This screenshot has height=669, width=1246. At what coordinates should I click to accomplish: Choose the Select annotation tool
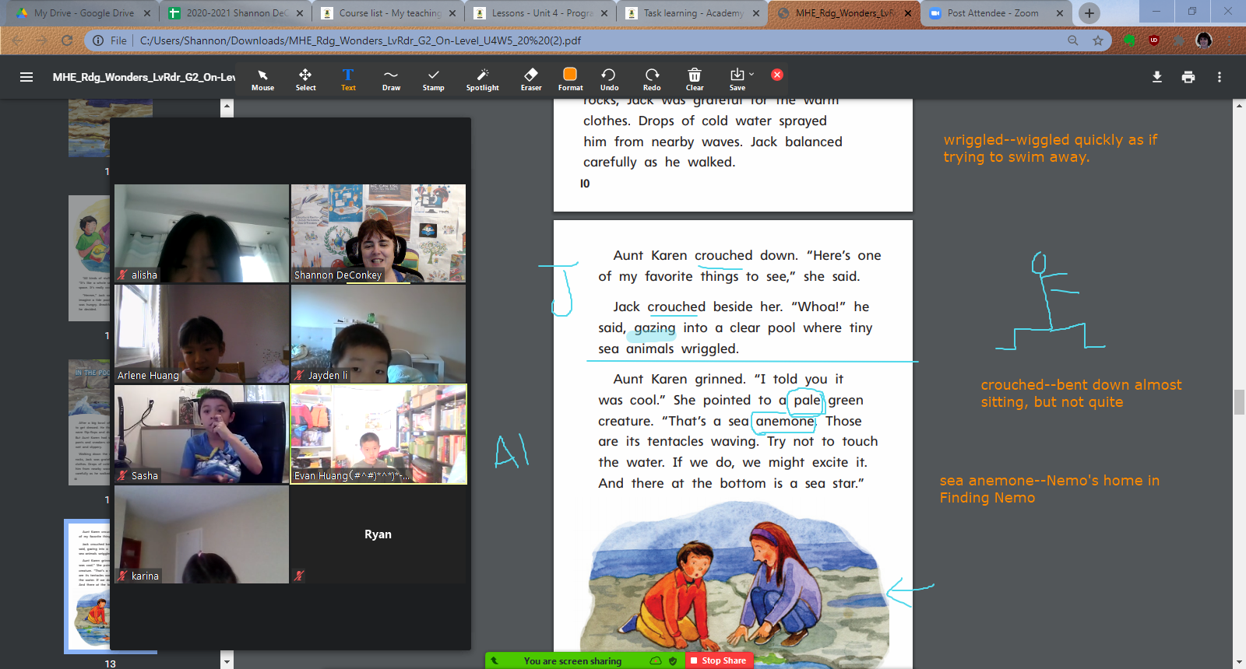pos(305,79)
